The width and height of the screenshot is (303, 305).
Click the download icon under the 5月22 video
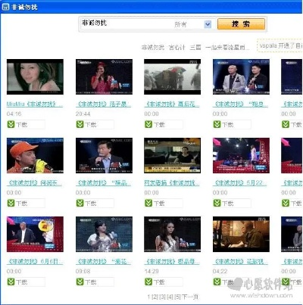(x=217, y=203)
